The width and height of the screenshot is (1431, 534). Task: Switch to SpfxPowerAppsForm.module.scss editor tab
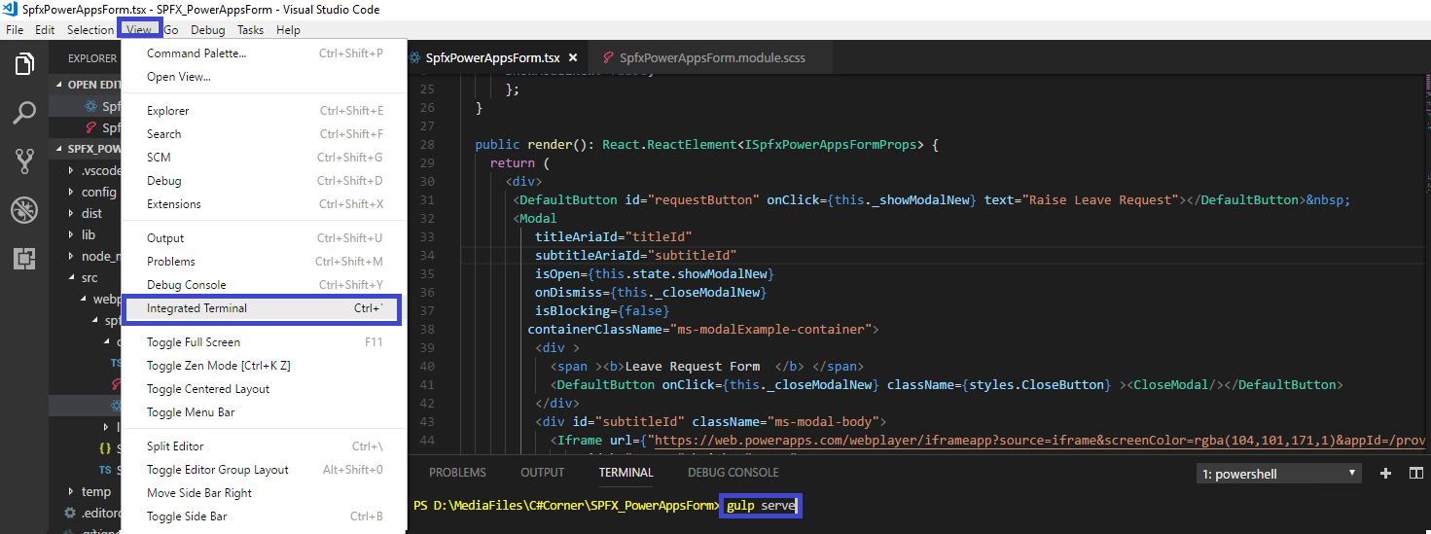(x=712, y=58)
